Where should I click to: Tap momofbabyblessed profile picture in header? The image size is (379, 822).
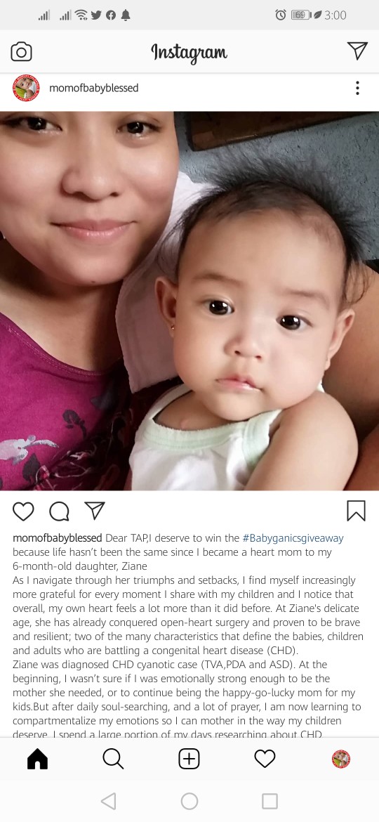(26, 88)
